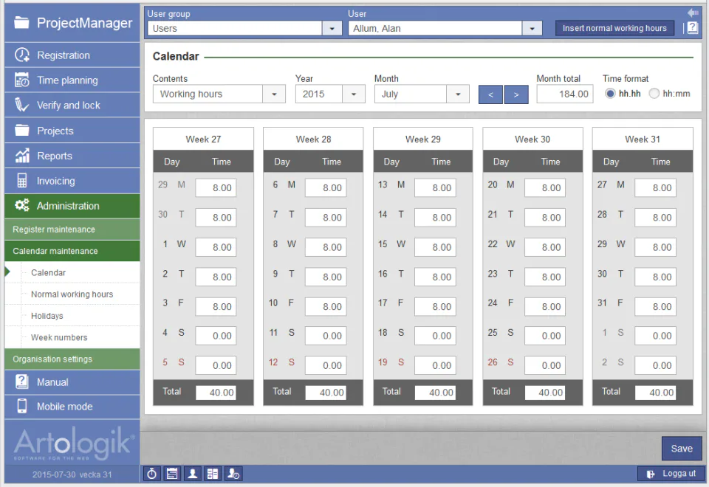
Task: Click the help question-mark icon at top right
Action: tap(693, 28)
